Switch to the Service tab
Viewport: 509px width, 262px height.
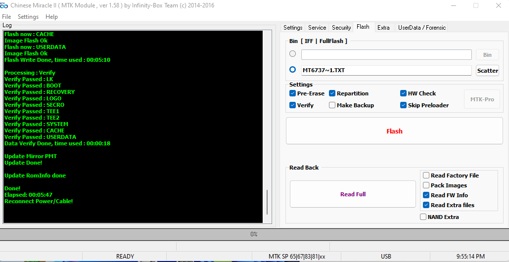pyautogui.click(x=317, y=28)
